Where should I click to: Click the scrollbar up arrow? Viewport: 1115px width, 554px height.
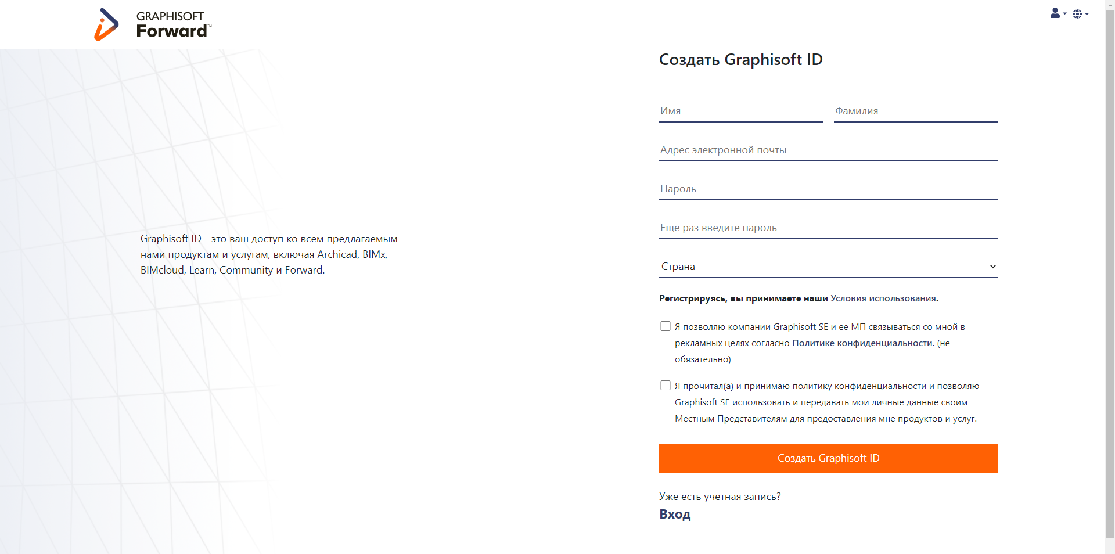pos(1110,5)
